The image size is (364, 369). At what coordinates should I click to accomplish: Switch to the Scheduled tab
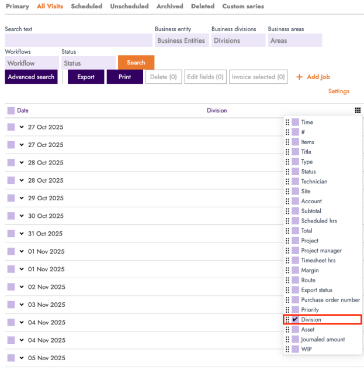86,6
